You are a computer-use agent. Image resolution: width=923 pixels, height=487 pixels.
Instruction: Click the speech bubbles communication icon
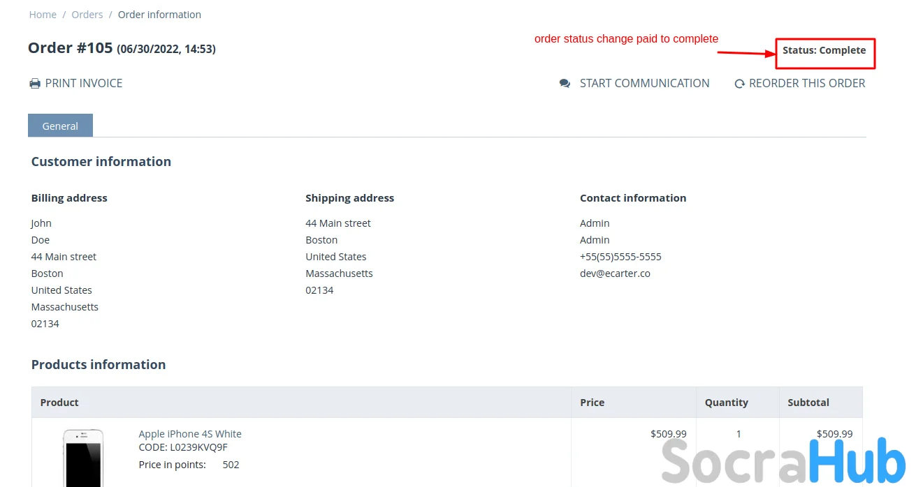[x=565, y=84]
